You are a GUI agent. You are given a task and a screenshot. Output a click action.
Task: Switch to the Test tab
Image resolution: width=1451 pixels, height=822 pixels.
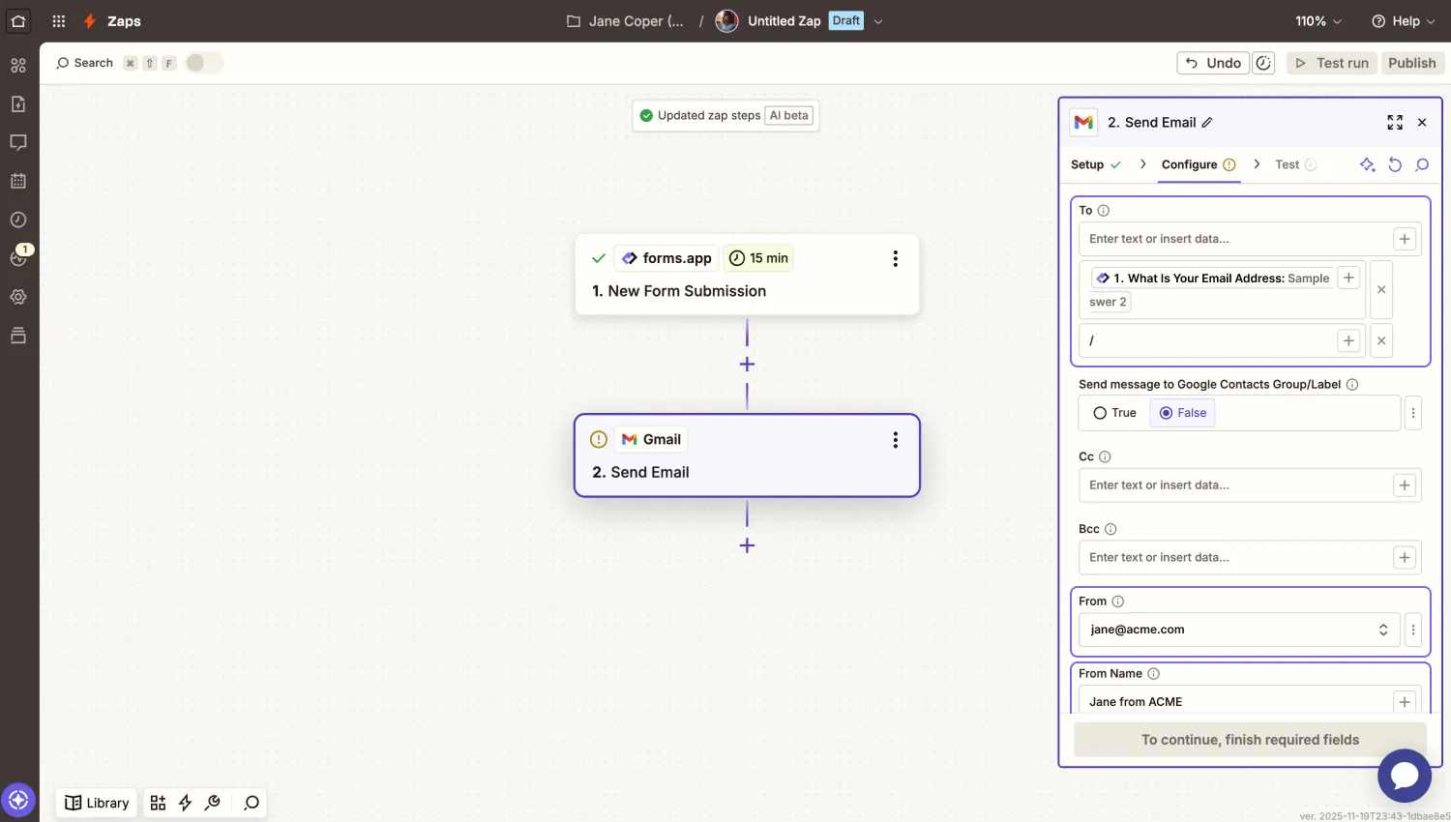click(x=1288, y=164)
